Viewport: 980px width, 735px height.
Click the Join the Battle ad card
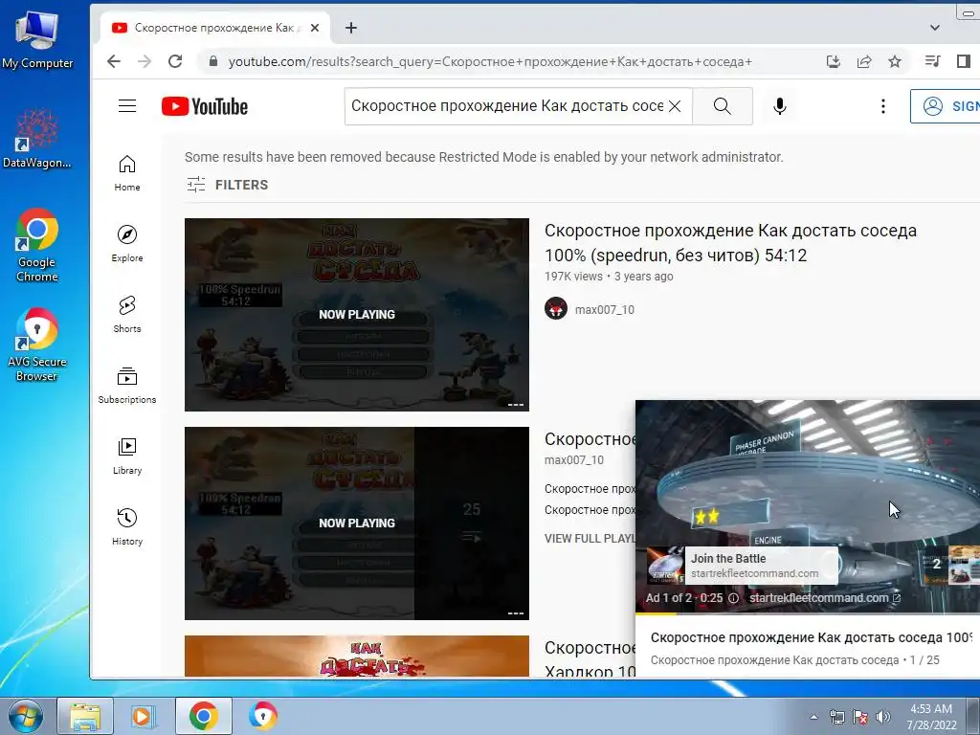point(743,565)
